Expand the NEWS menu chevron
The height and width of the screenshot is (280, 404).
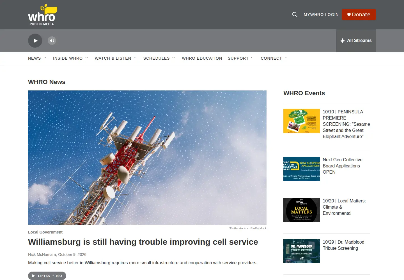[x=45, y=58]
